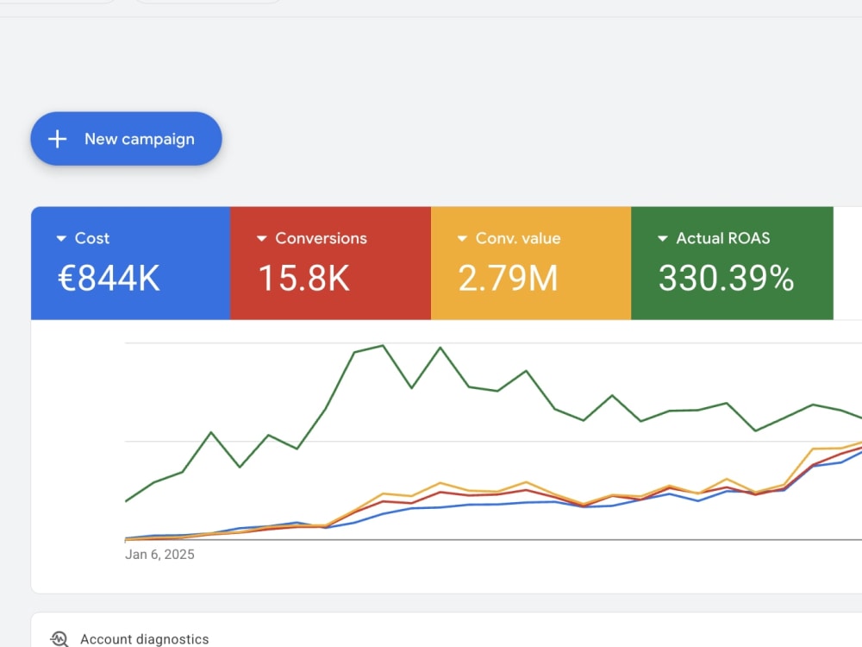The height and width of the screenshot is (647, 862).
Task: Select the yellow Conv. value scorecard
Action: click(x=531, y=263)
